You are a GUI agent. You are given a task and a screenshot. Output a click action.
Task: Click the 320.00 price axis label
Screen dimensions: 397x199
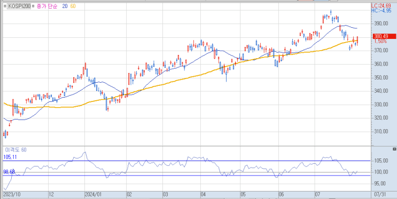pyautogui.click(x=382, y=118)
